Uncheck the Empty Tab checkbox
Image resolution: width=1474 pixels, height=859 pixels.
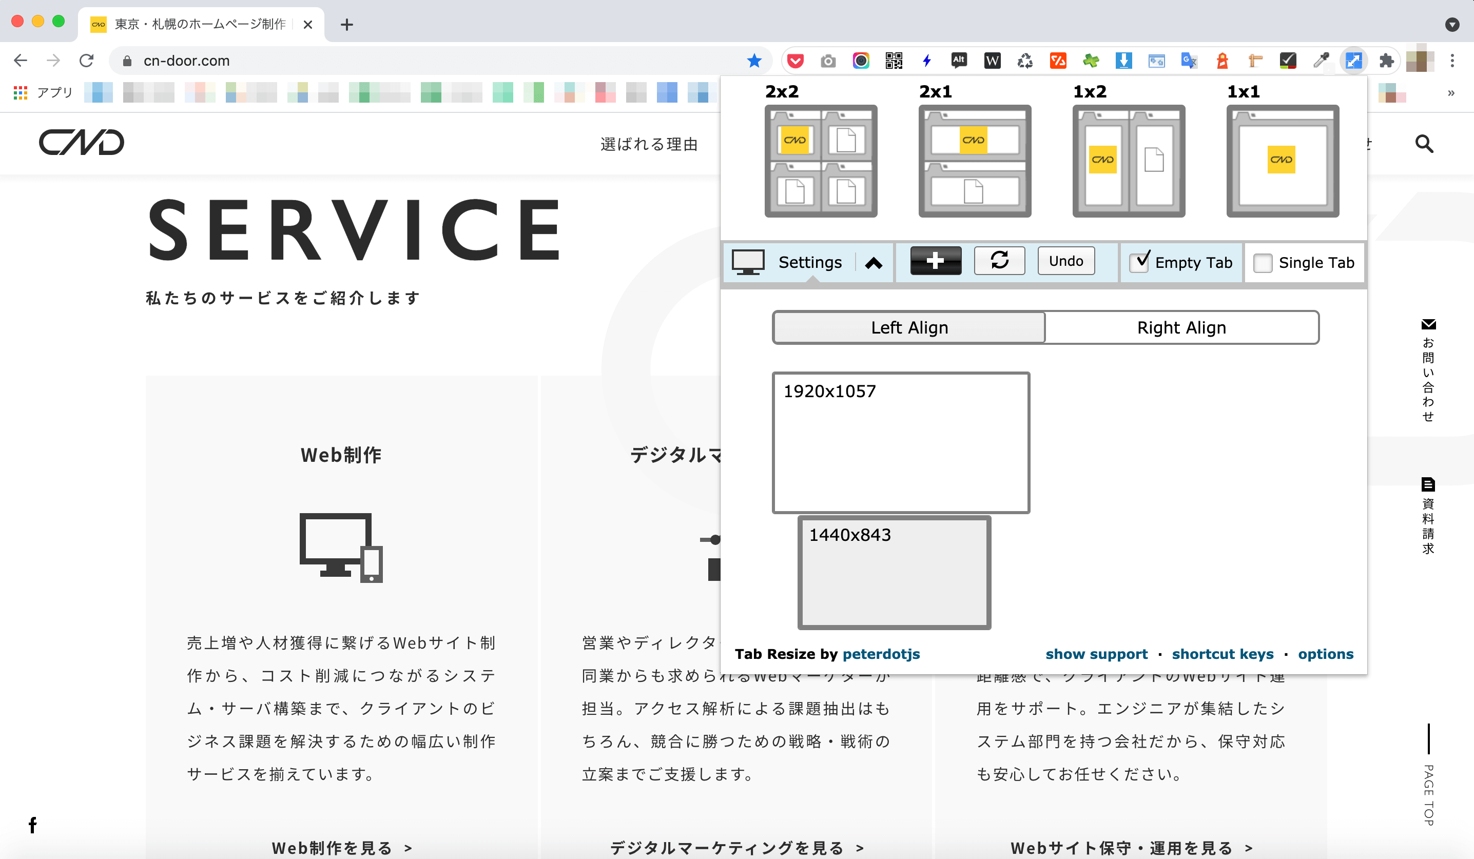[1138, 263]
